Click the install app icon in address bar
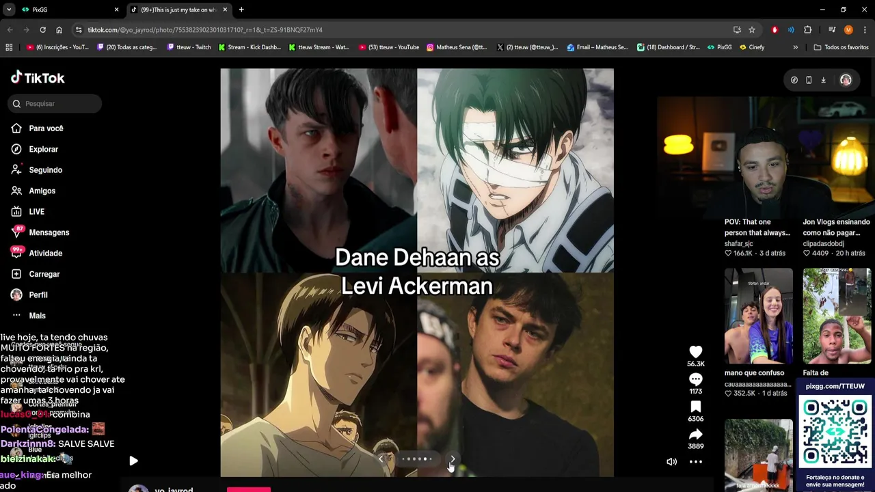The width and height of the screenshot is (875, 492). pyautogui.click(x=737, y=30)
